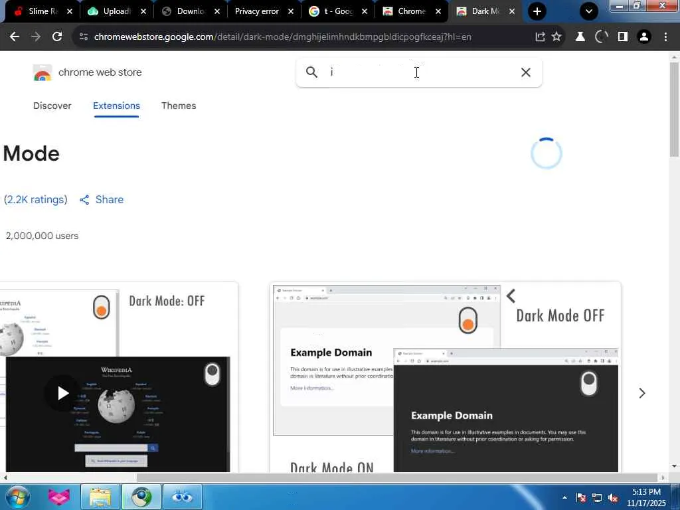Close the Privacy error tab
This screenshot has width=680, height=510.
pyautogui.click(x=291, y=11)
